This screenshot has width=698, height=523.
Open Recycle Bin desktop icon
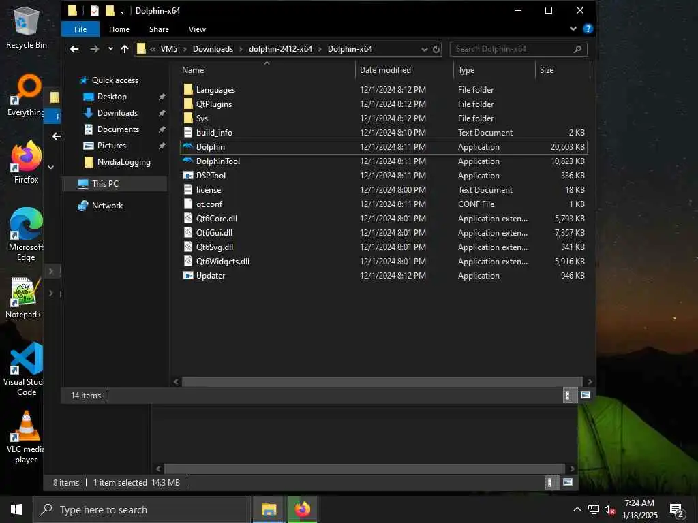27,29
